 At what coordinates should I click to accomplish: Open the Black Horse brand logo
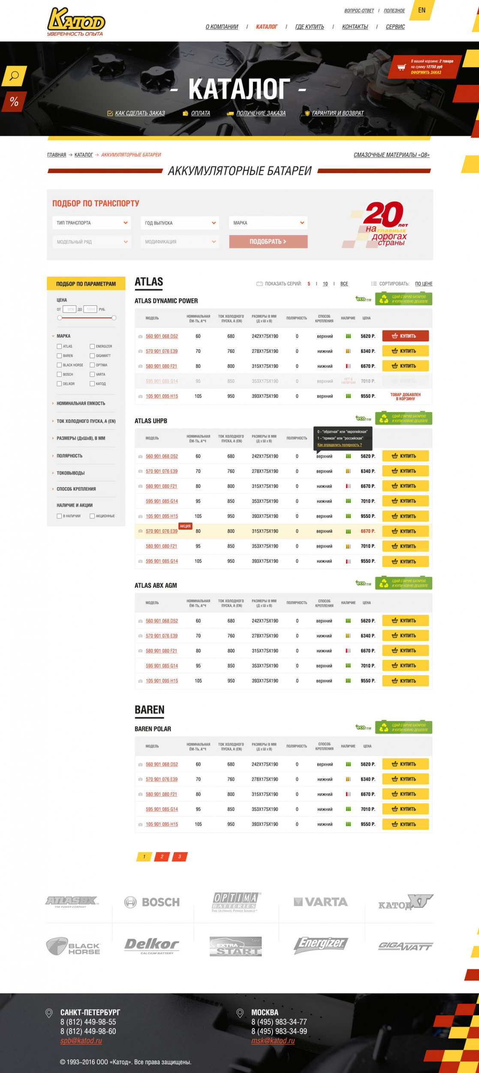pyautogui.click(x=73, y=946)
